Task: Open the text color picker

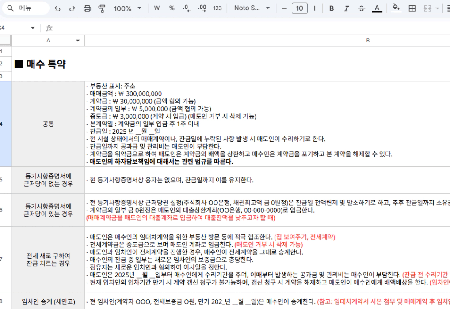Action: [x=377, y=8]
